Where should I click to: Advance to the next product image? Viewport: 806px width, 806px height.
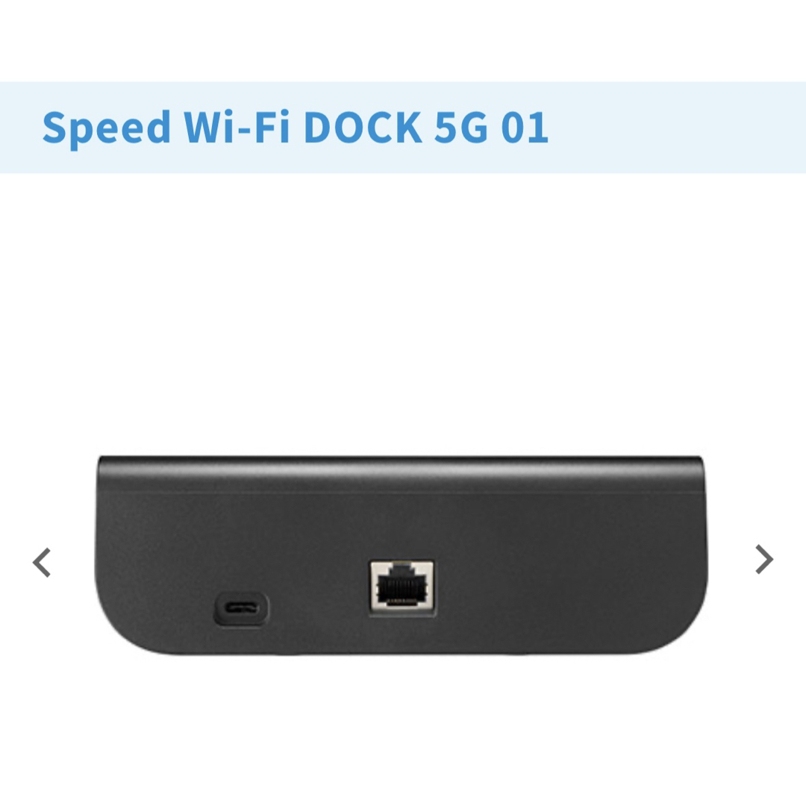(764, 559)
